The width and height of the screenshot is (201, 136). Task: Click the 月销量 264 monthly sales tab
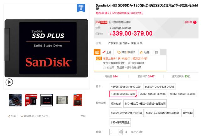(111, 76)
